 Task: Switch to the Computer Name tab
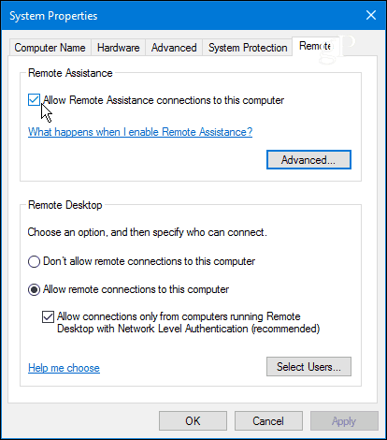[50, 48]
